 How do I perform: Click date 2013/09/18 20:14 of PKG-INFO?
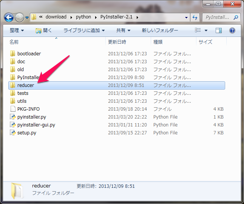tap(127, 109)
